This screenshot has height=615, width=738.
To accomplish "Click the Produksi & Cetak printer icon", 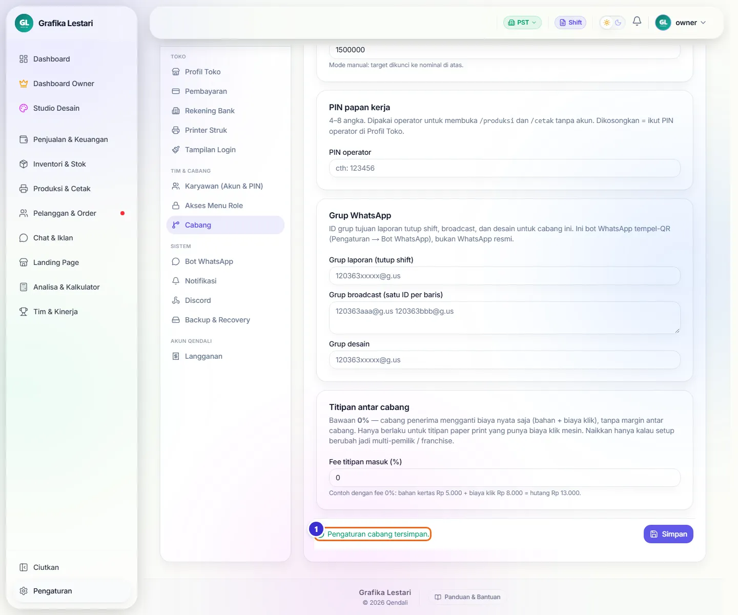I will (x=24, y=189).
